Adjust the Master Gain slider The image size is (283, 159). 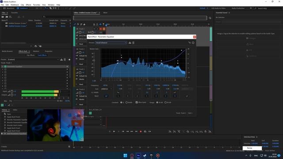(x=94, y=61)
